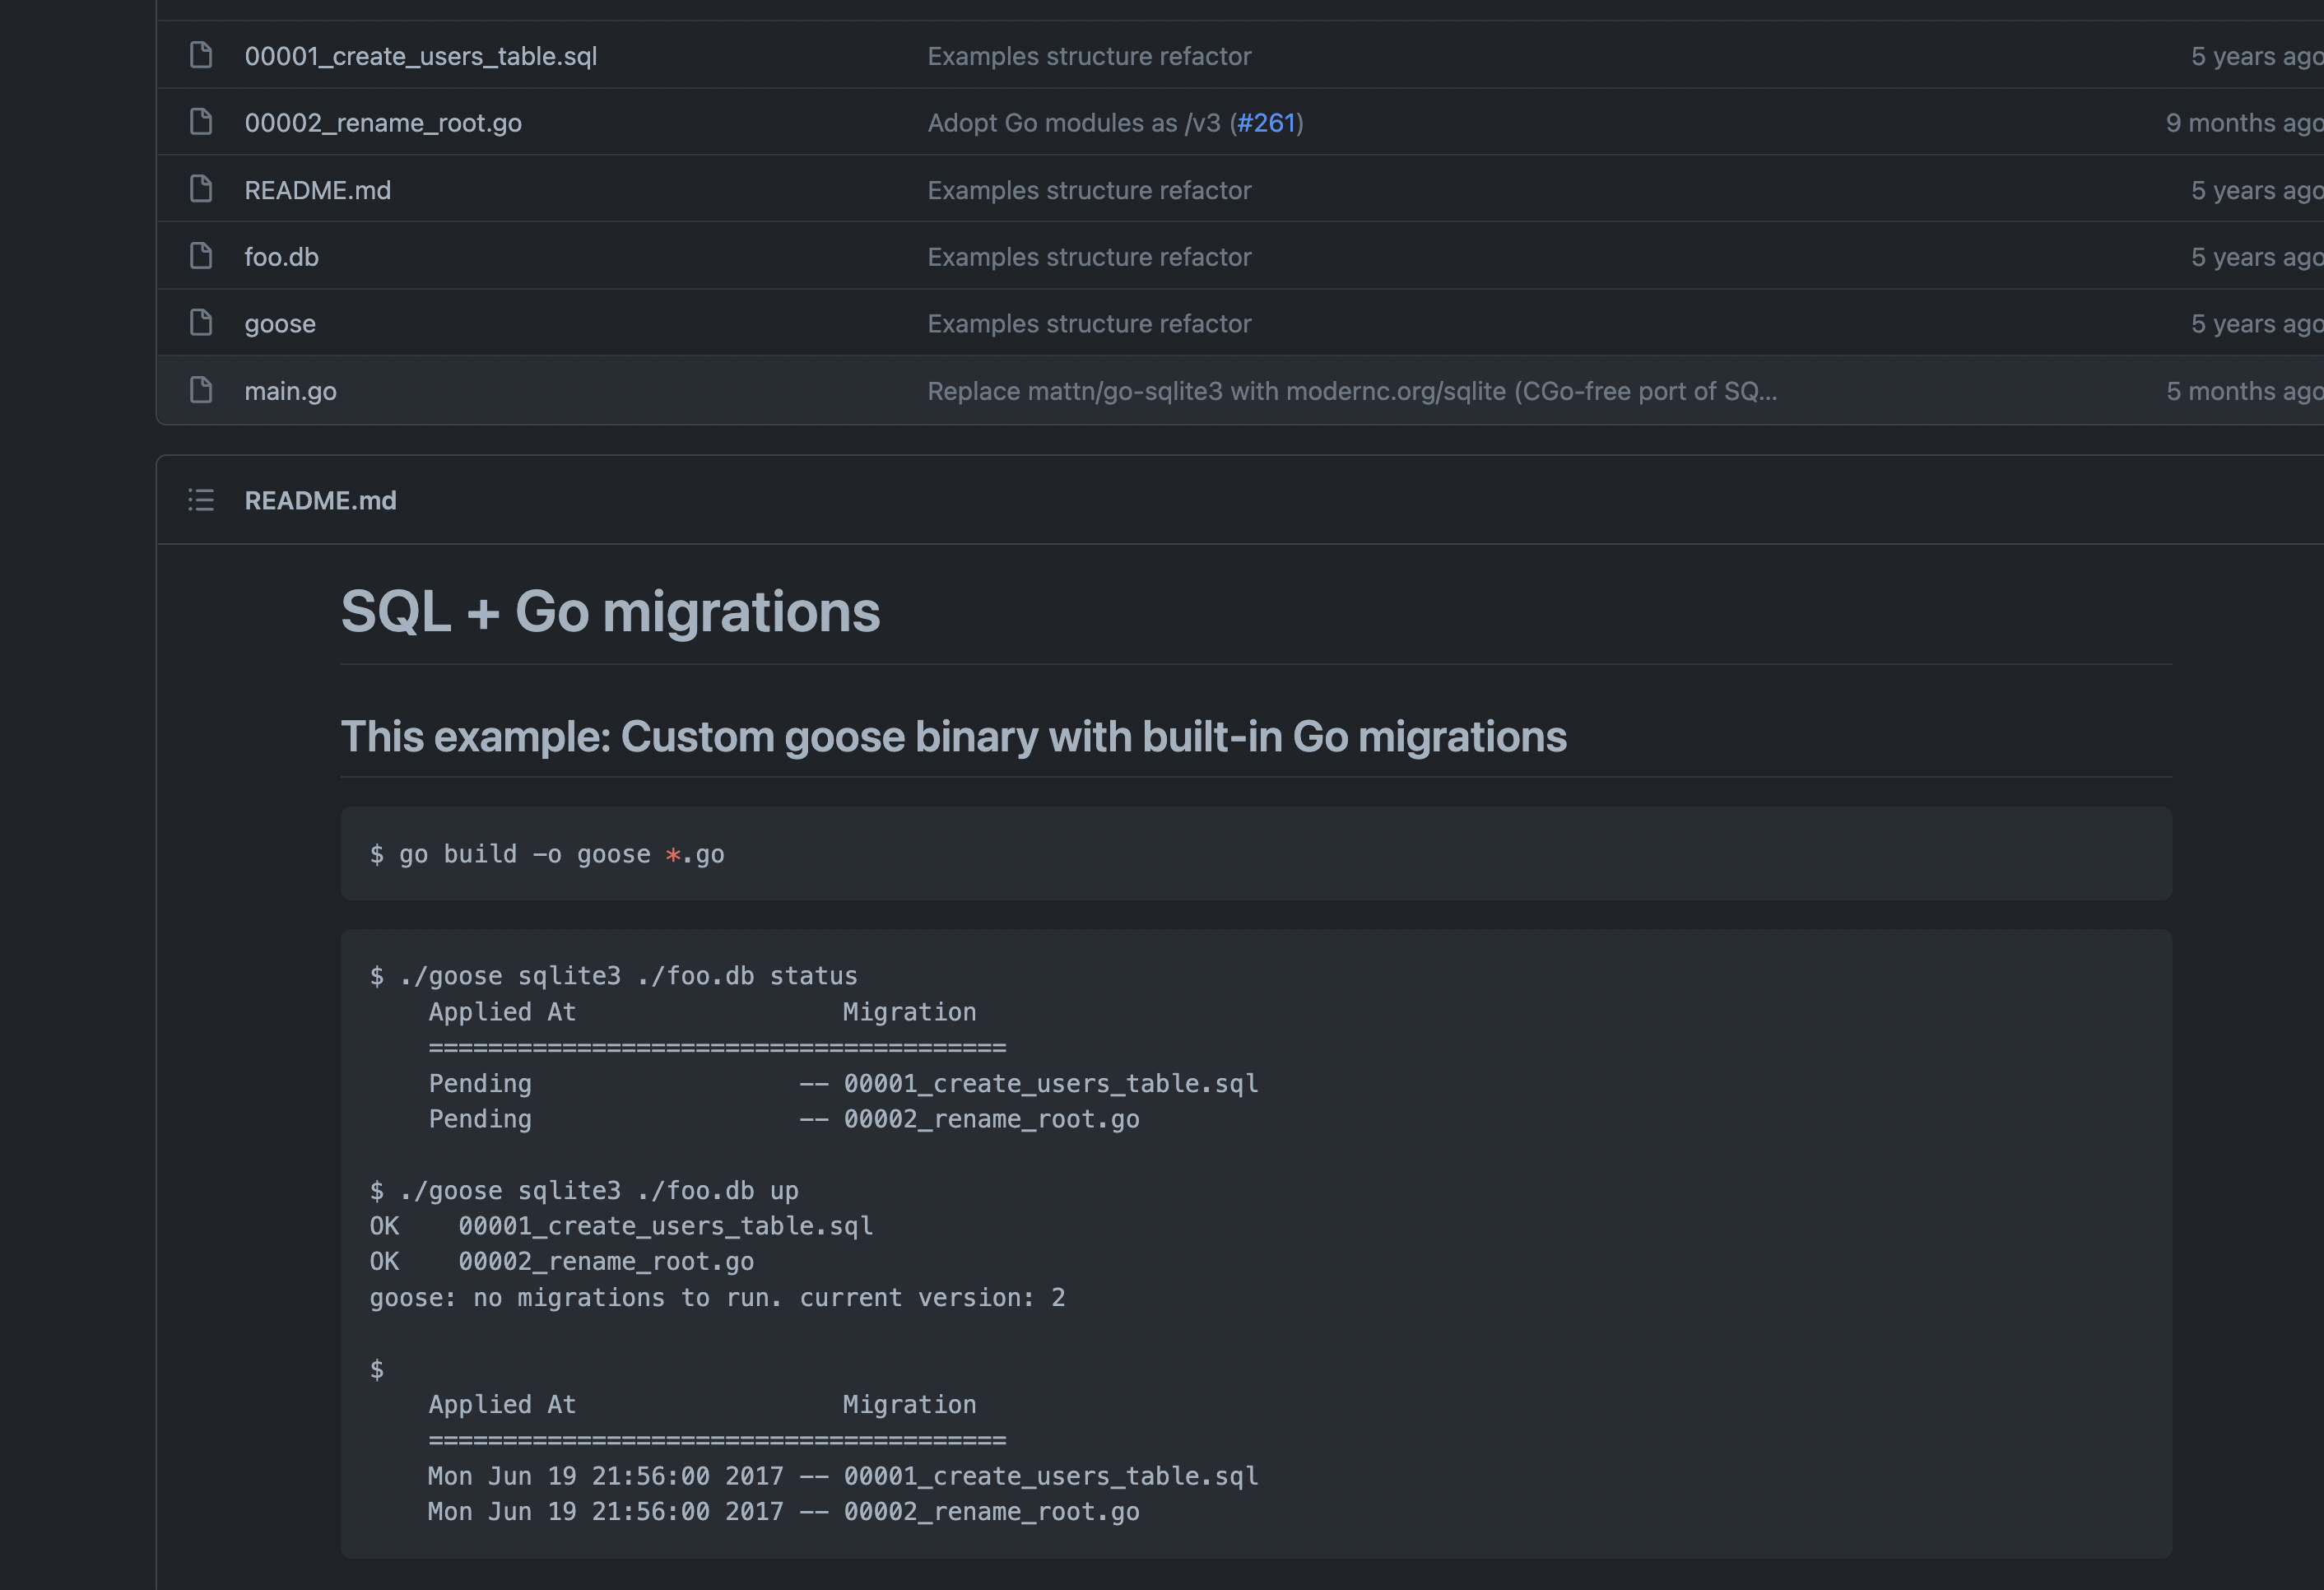Select the README.md tab label
This screenshot has height=1590, width=2324.
pyautogui.click(x=320, y=500)
